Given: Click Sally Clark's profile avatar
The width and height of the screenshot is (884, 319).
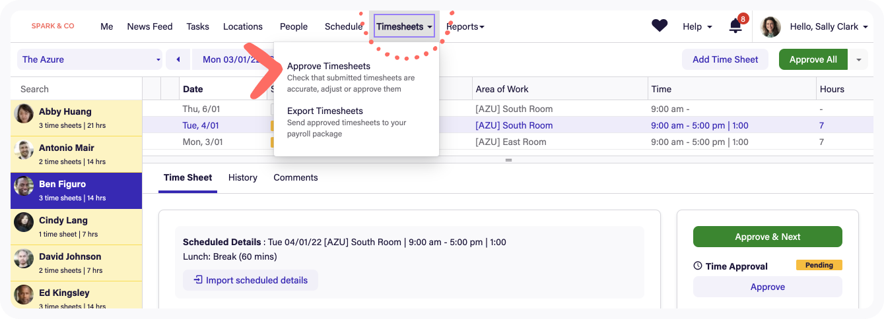Looking at the screenshot, I should click(x=770, y=26).
